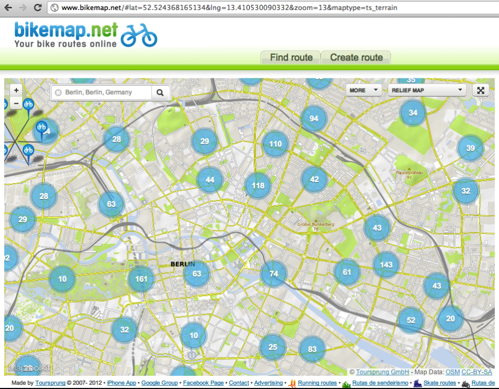Open the 118 routes cluster marker
The image size is (499, 389).
coord(258,185)
